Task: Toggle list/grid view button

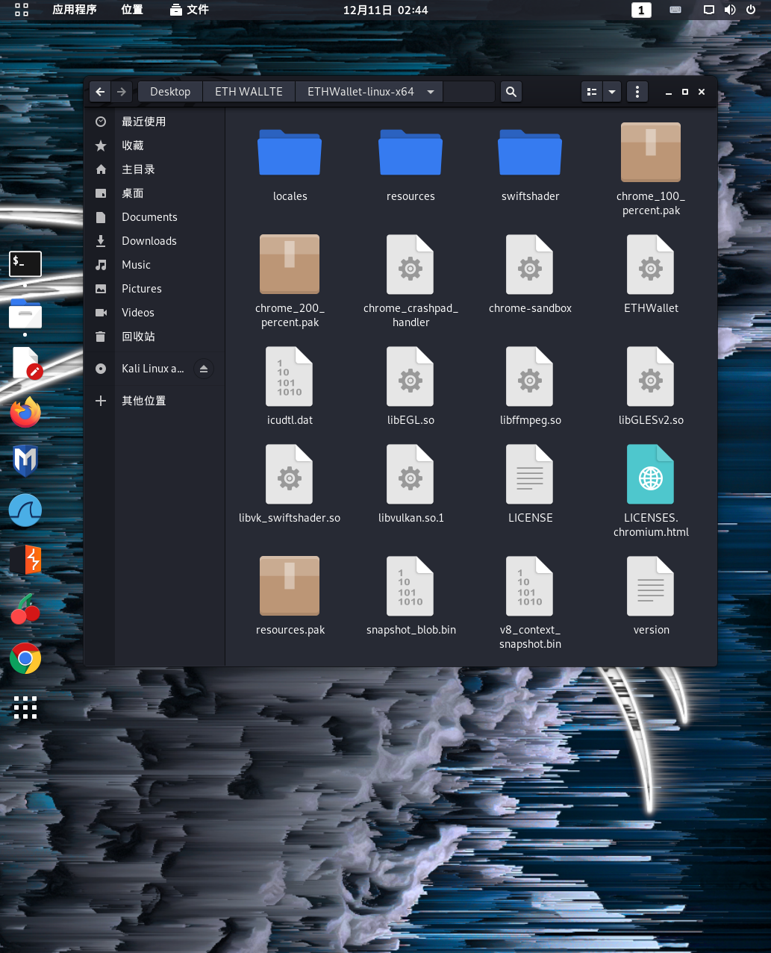Action: (x=592, y=92)
